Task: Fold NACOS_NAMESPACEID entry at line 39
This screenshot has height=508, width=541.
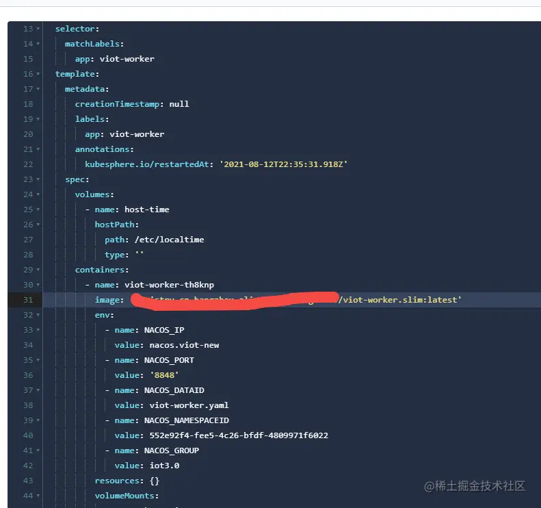Action: (38, 420)
